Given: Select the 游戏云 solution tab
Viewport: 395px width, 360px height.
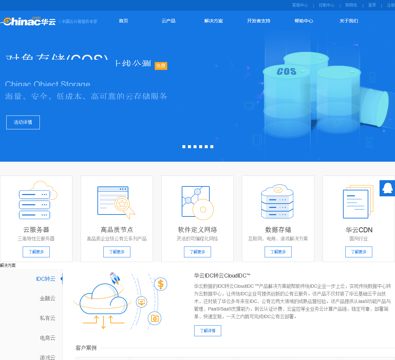Looking at the screenshot, I should (x=47, y=357).
